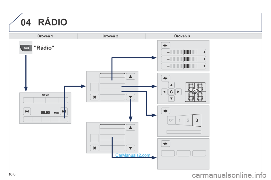Click Úroveň 1 column header
The image size is (271, 180).
tap(45, 36)
